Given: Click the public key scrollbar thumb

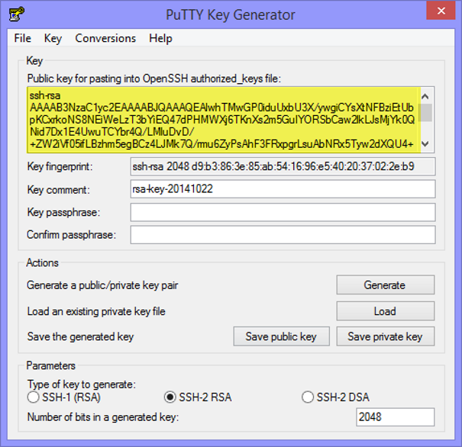Looking at the screenshot, I should pyautogui.click(x=426, y=112).
